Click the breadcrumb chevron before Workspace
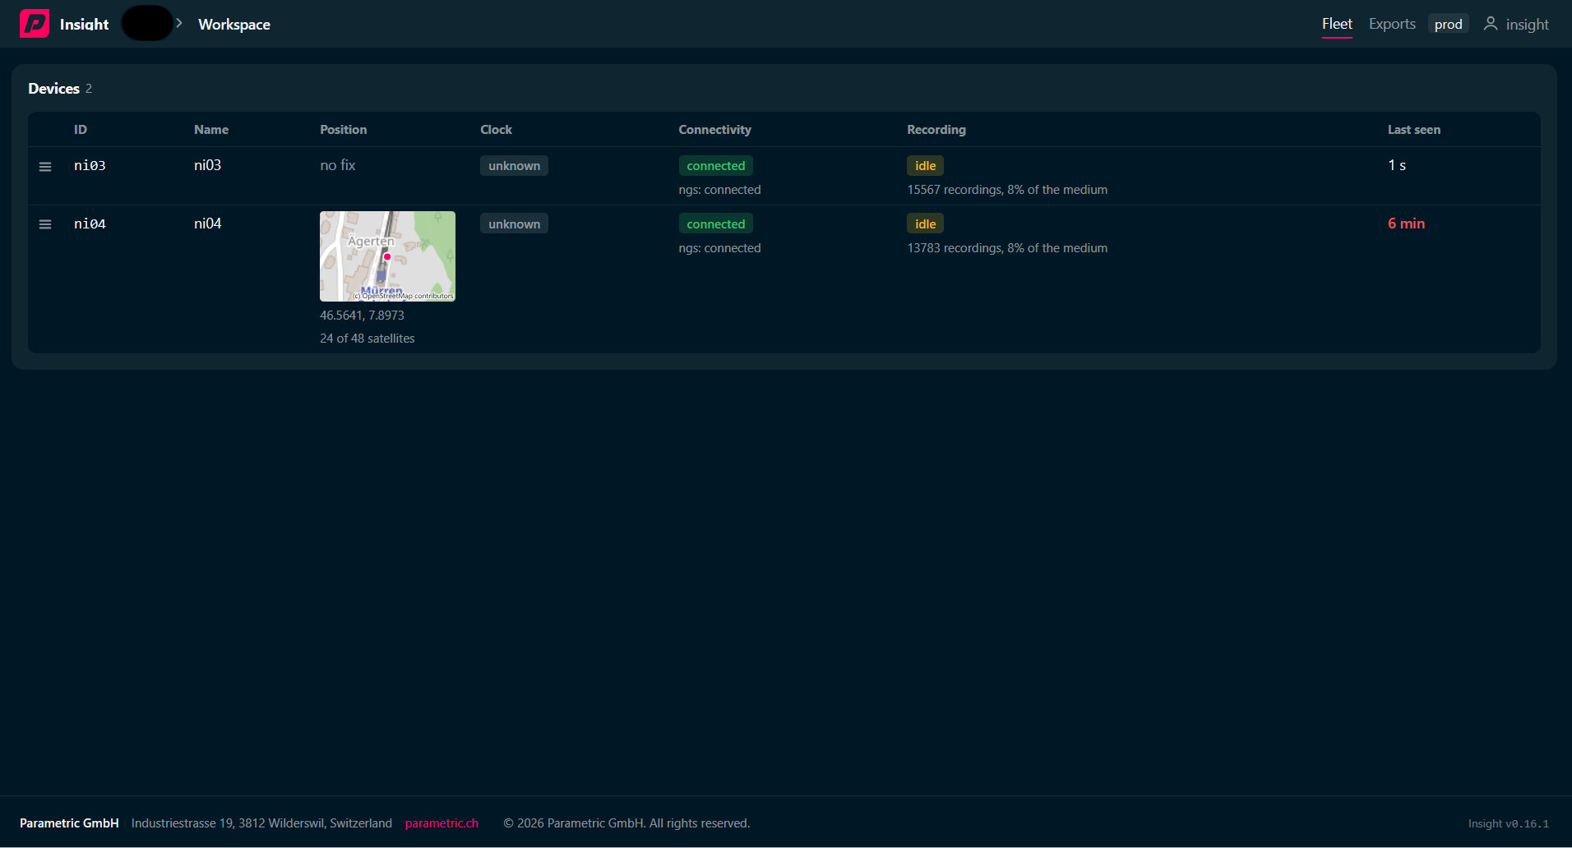Screen dimensions: 1572x848 click(x=179, y=23)
